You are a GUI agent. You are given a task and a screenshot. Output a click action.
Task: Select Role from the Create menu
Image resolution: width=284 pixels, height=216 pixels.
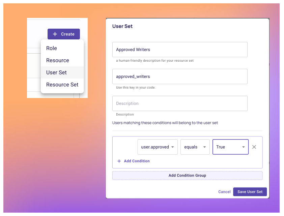pyautogui.click(x=51, y=48)
